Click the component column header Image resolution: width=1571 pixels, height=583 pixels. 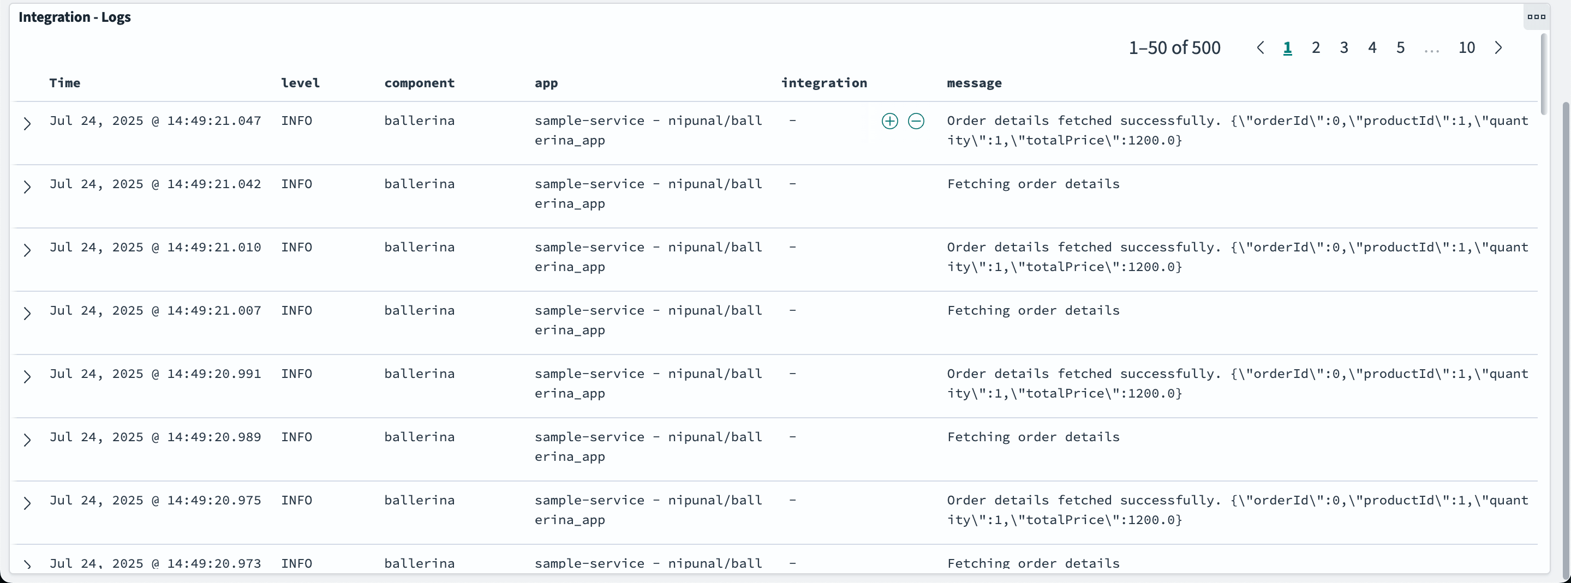pos(420,83)
